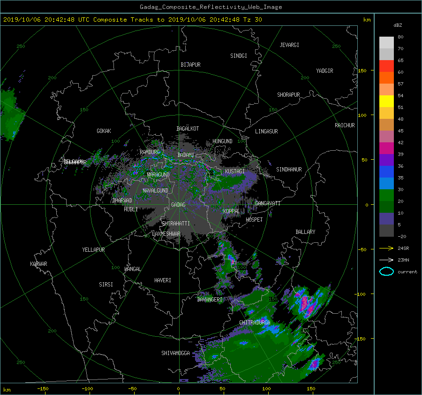Click the LAXMESHWAR city label
The height and width of the screenshot is (395, 422).
coord(166,234)
